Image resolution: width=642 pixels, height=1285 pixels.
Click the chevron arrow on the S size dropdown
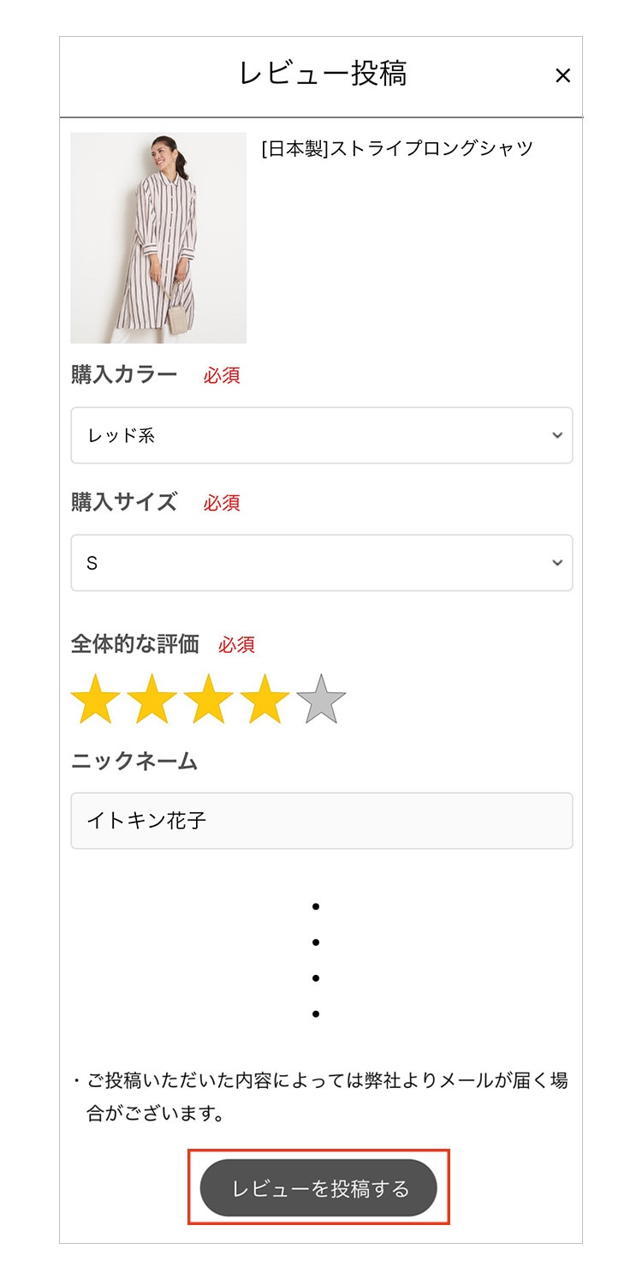click(x=557, y=563)
